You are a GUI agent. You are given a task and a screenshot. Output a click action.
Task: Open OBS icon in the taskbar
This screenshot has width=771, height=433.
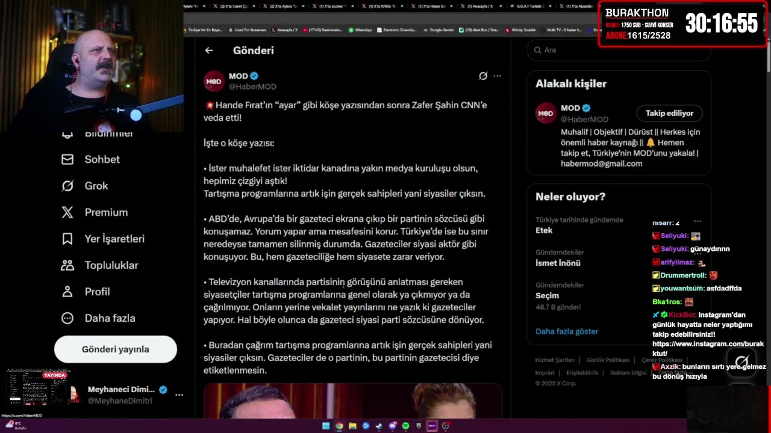coord(446,426)
